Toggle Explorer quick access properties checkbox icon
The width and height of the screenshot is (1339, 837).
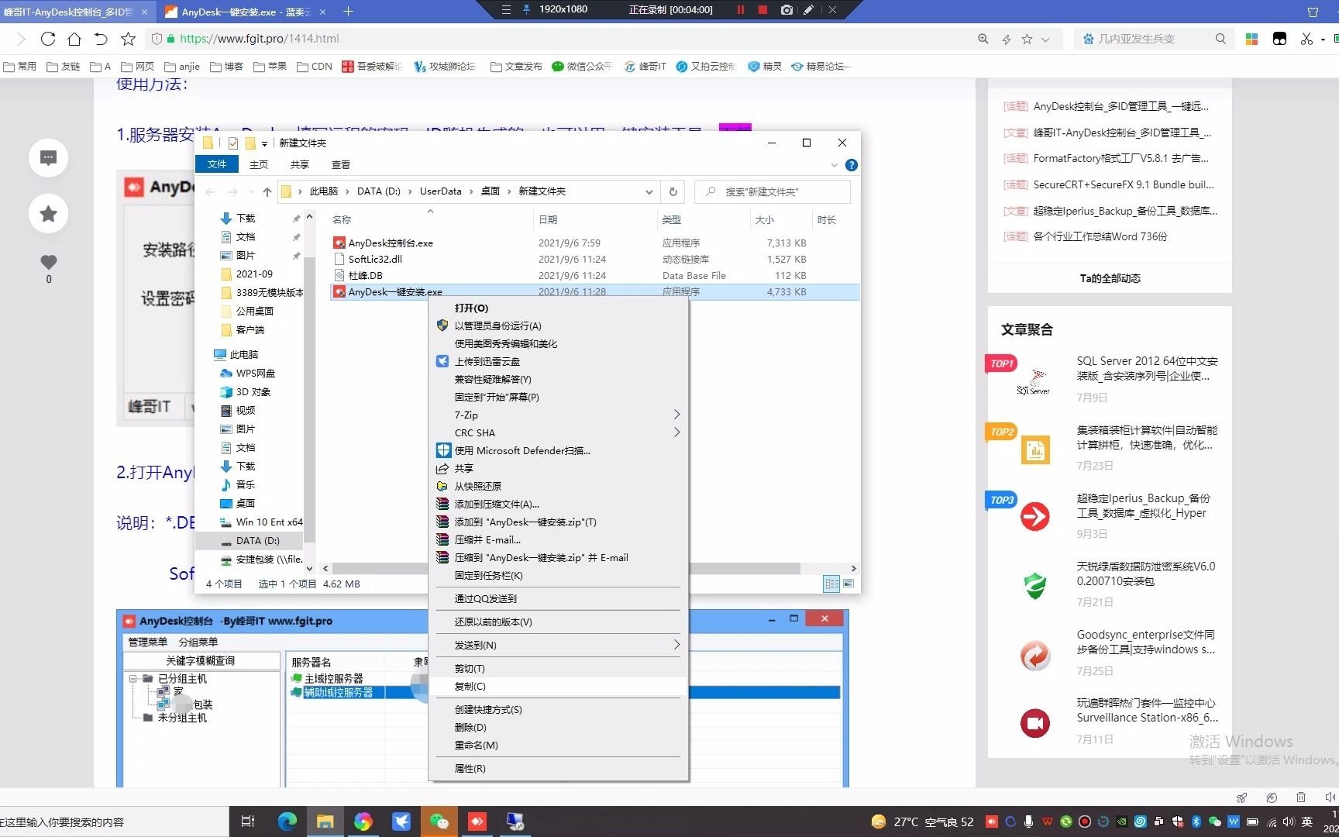[x=232, y=143]
